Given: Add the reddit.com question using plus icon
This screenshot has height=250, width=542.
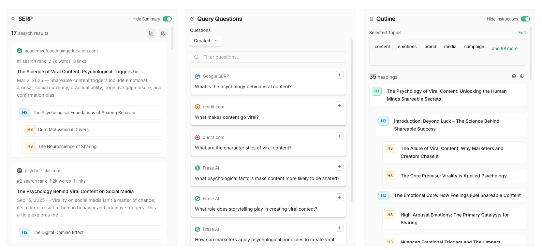Looking at the screenshot, I should (x=339, y=106).
